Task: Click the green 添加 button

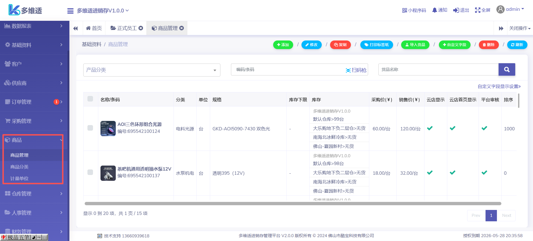Action: click(283, 45)
